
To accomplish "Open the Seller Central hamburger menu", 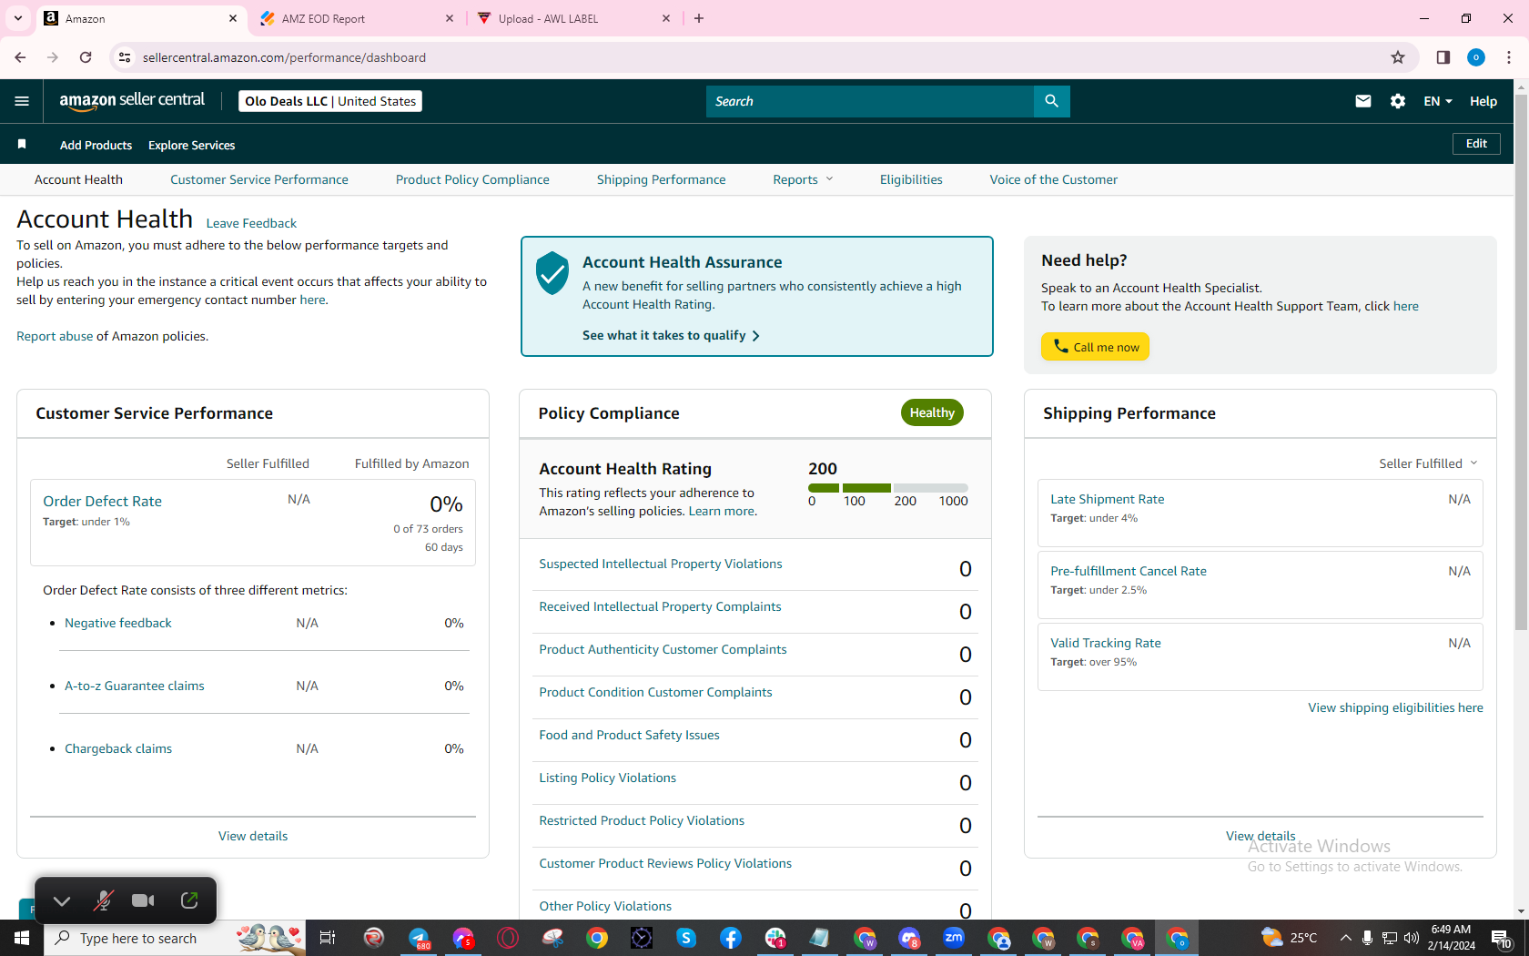I will 22,101.
